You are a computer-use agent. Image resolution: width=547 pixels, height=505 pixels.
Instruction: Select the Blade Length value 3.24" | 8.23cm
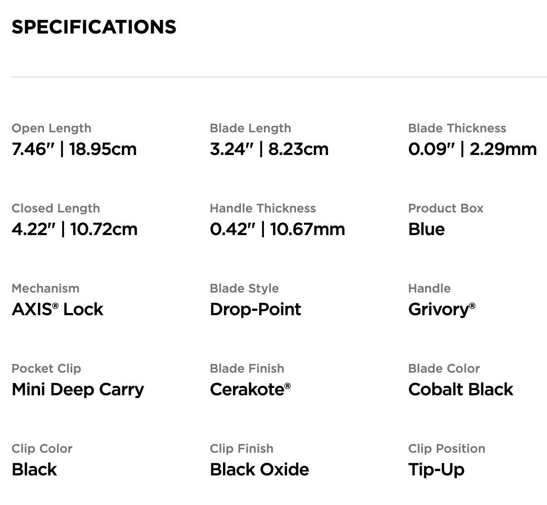[x=269, y=149]
